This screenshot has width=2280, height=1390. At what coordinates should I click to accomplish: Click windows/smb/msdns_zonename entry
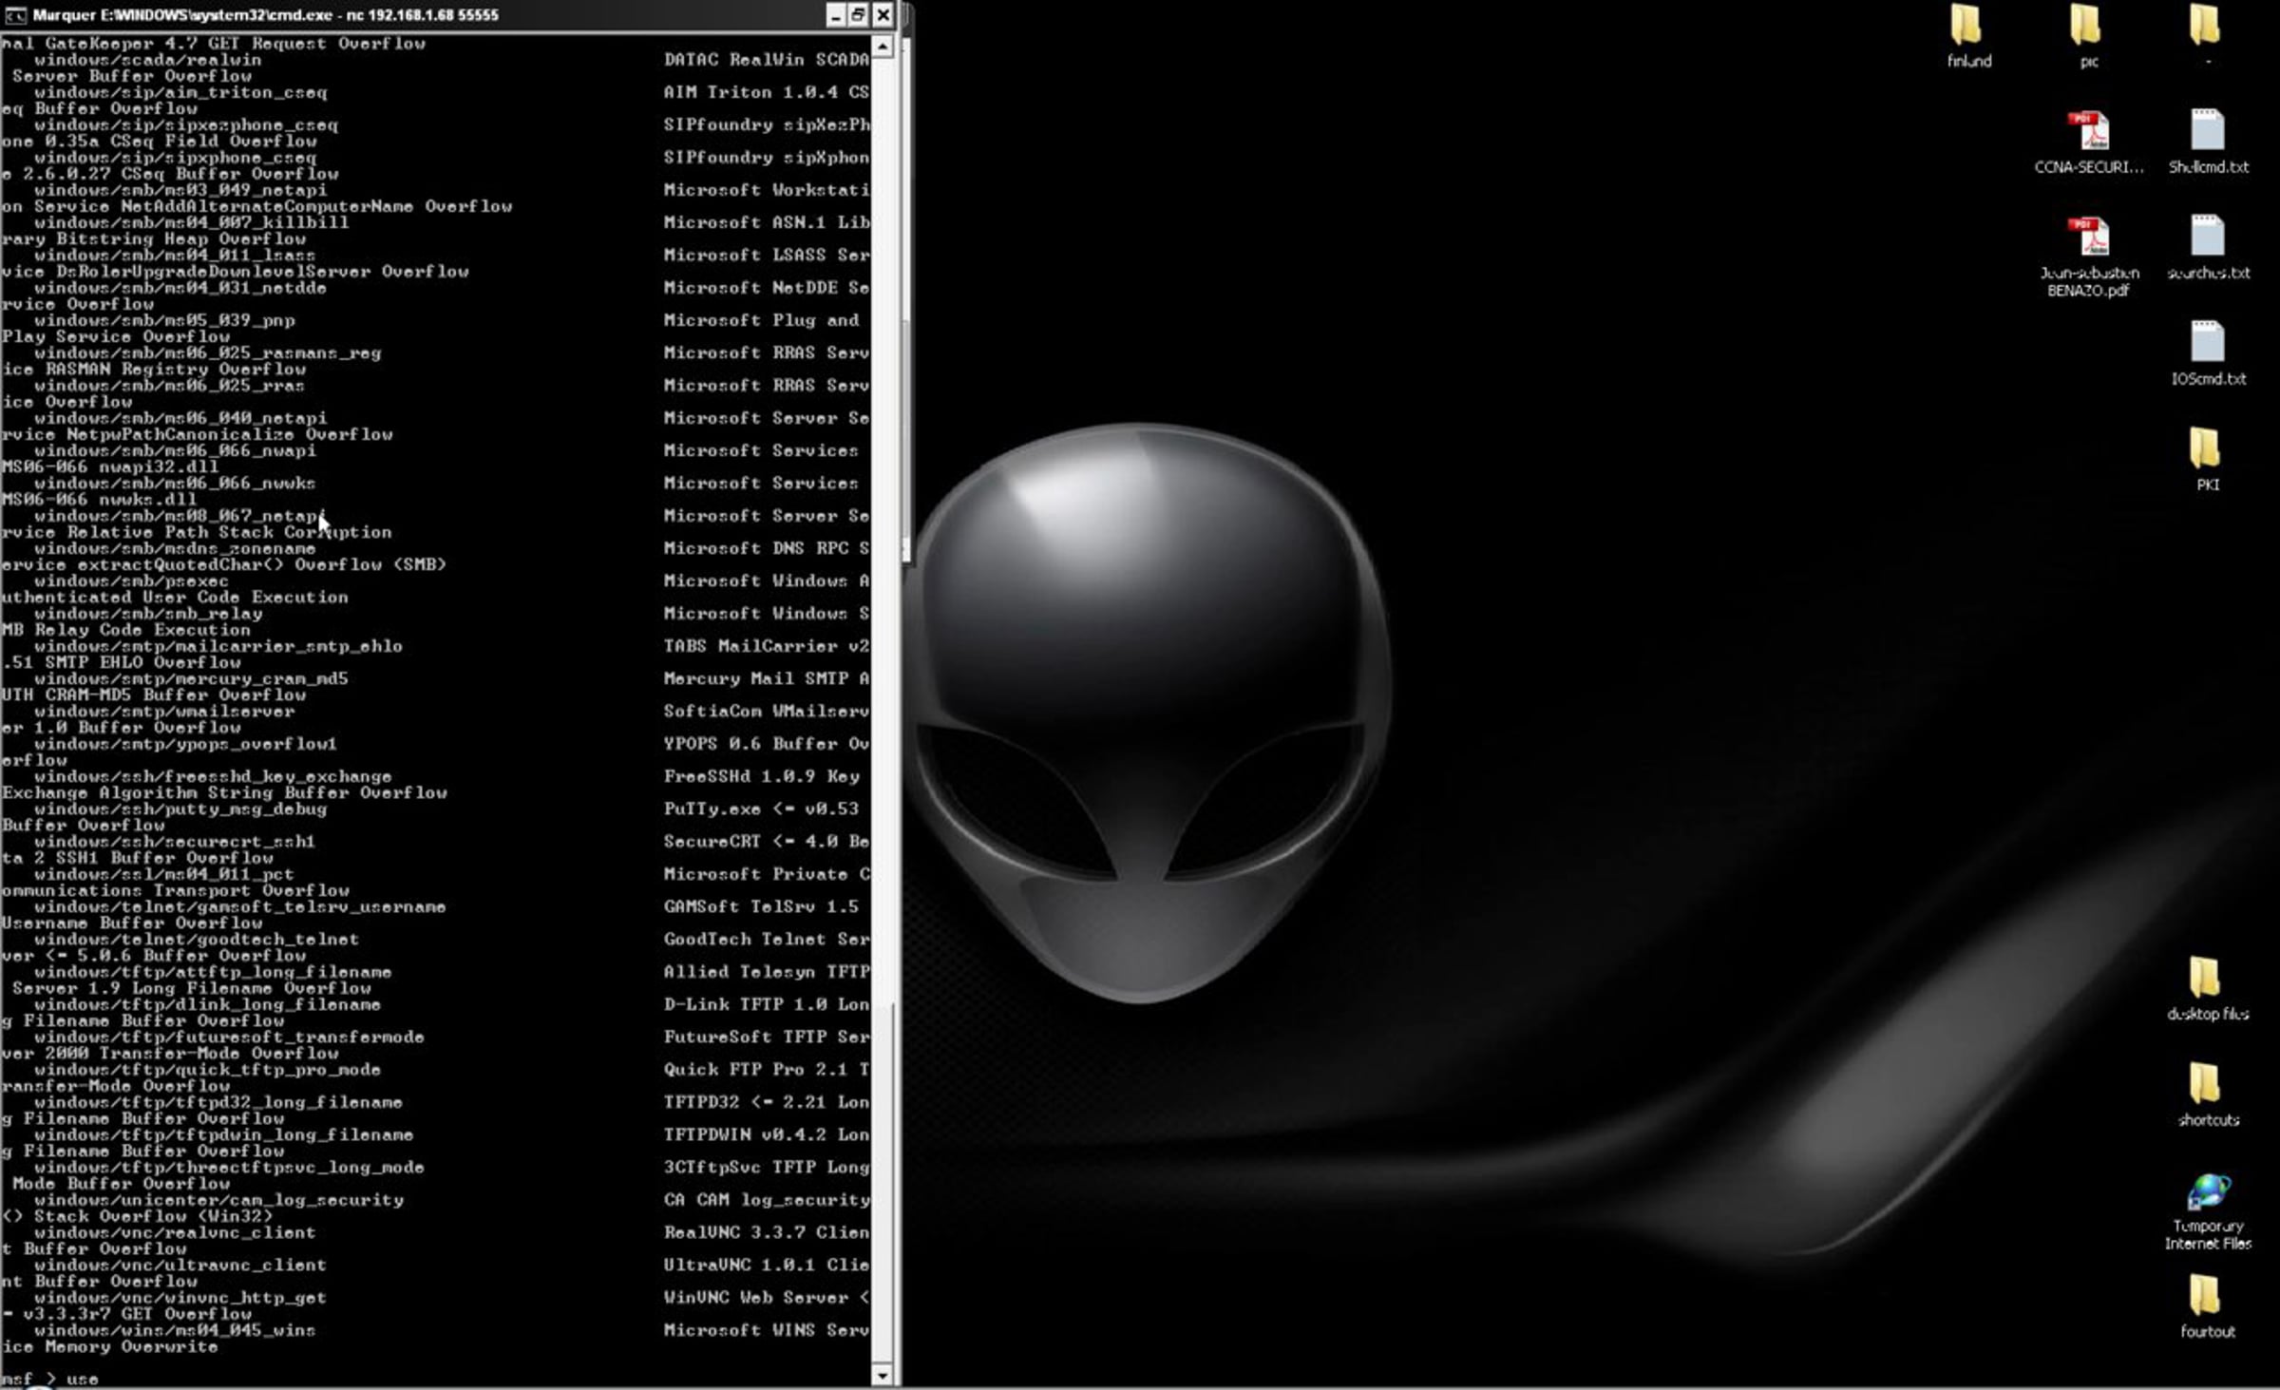point(175,549)
